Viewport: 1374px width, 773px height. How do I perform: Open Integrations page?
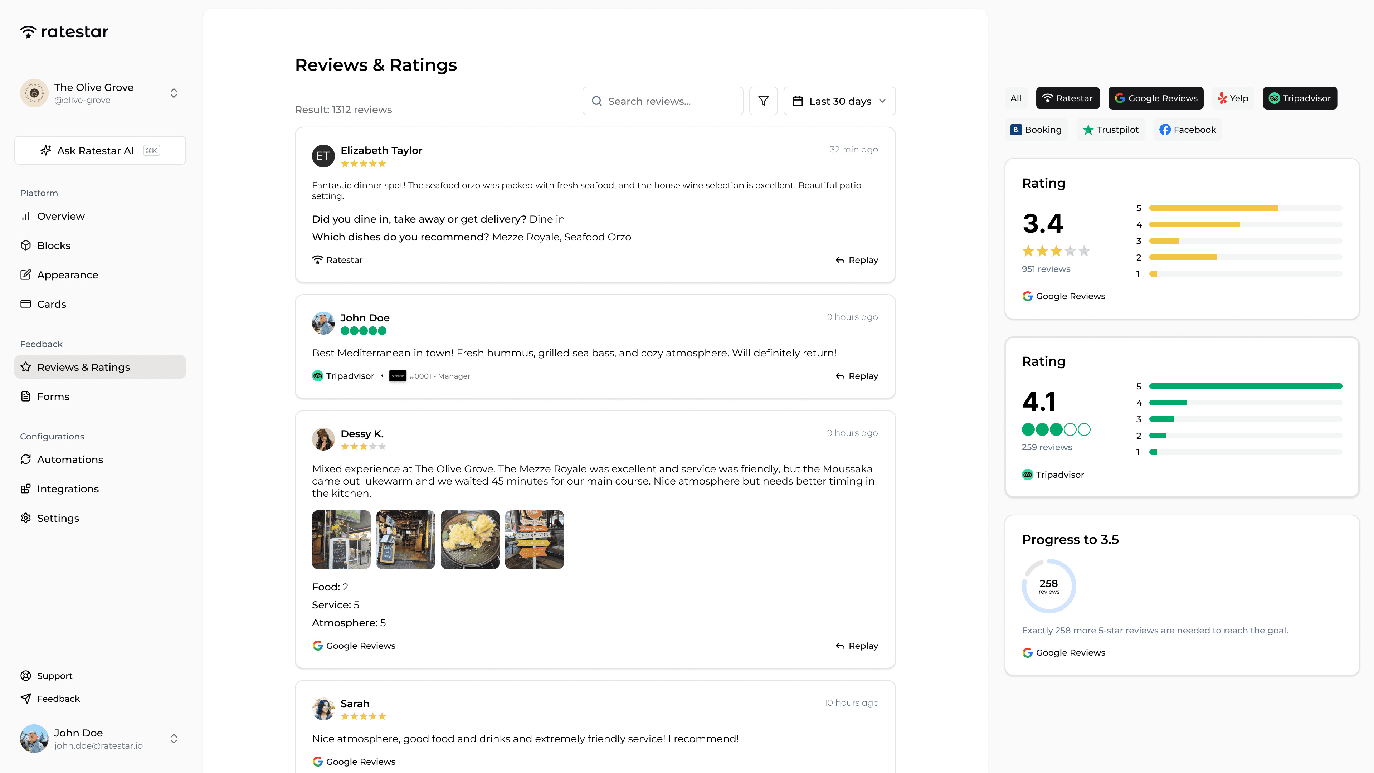(68, 488)
